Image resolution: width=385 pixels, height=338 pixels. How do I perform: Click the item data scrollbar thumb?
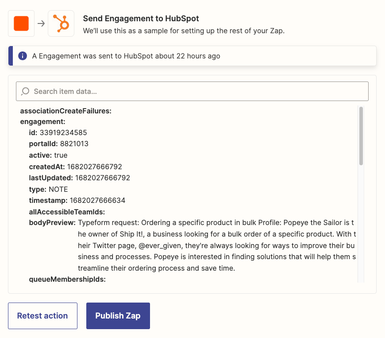coord(361,136)
